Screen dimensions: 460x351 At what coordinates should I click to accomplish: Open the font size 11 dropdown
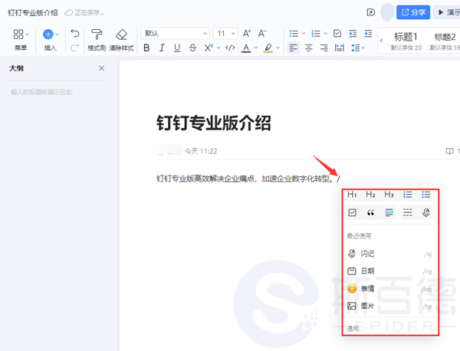click(x=225, y=34)
